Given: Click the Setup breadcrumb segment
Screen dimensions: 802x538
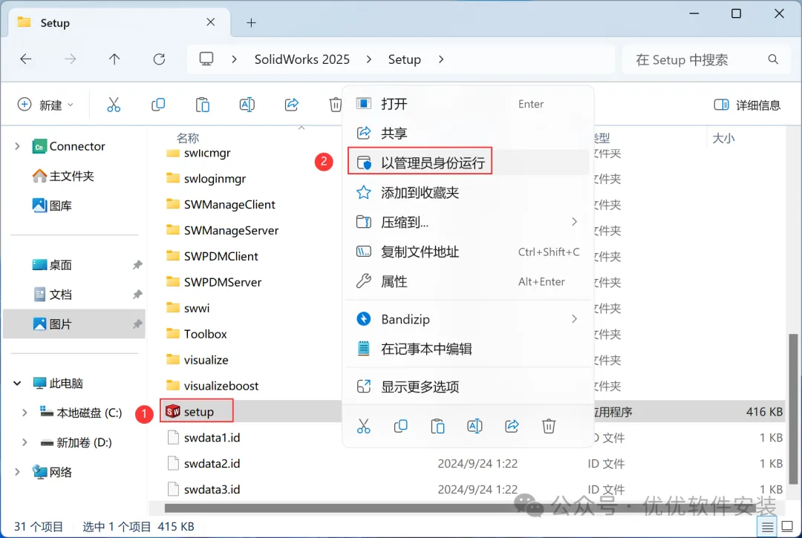Looking at the screenshot, I should point(404,59).
